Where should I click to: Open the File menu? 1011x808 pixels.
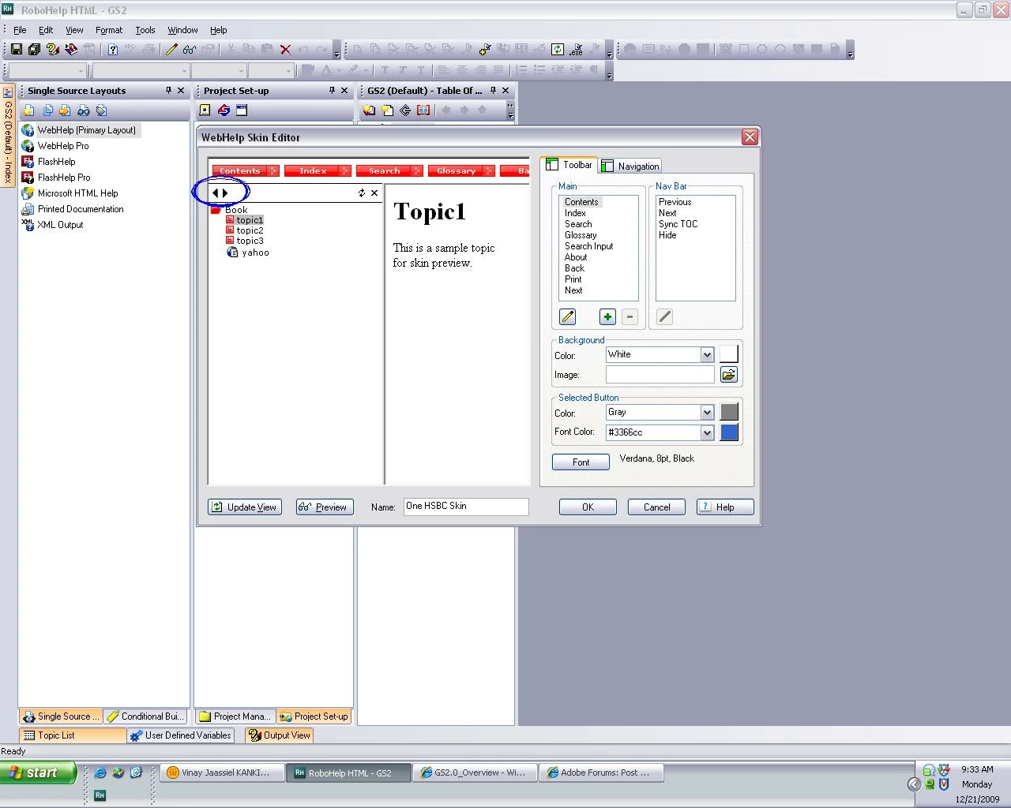pos(20,30)
